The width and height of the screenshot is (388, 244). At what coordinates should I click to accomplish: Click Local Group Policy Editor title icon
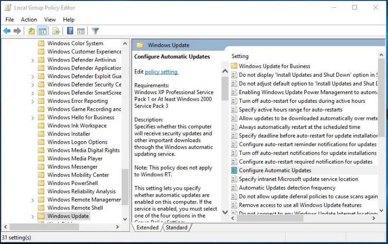(x=8, y=8)
